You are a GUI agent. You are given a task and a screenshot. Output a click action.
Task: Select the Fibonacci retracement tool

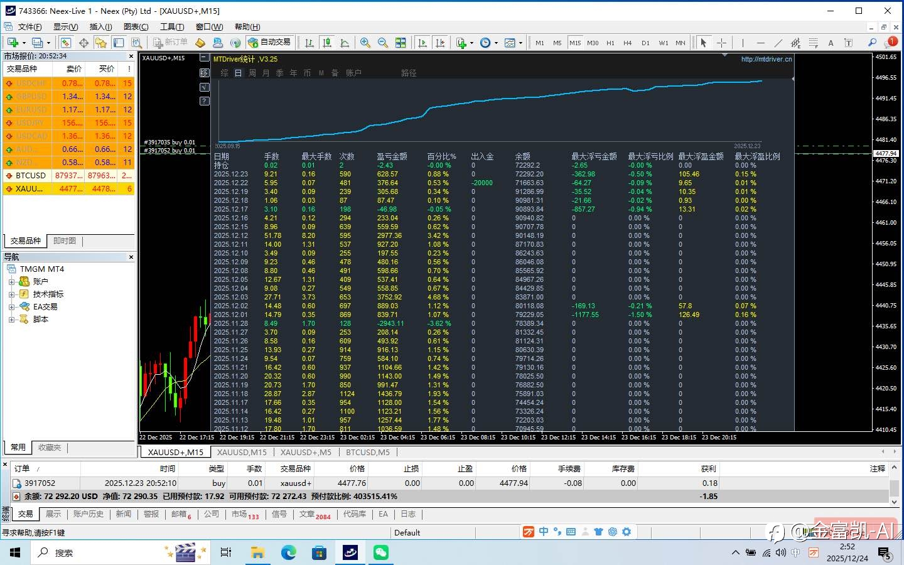click(x=813, y=43)
